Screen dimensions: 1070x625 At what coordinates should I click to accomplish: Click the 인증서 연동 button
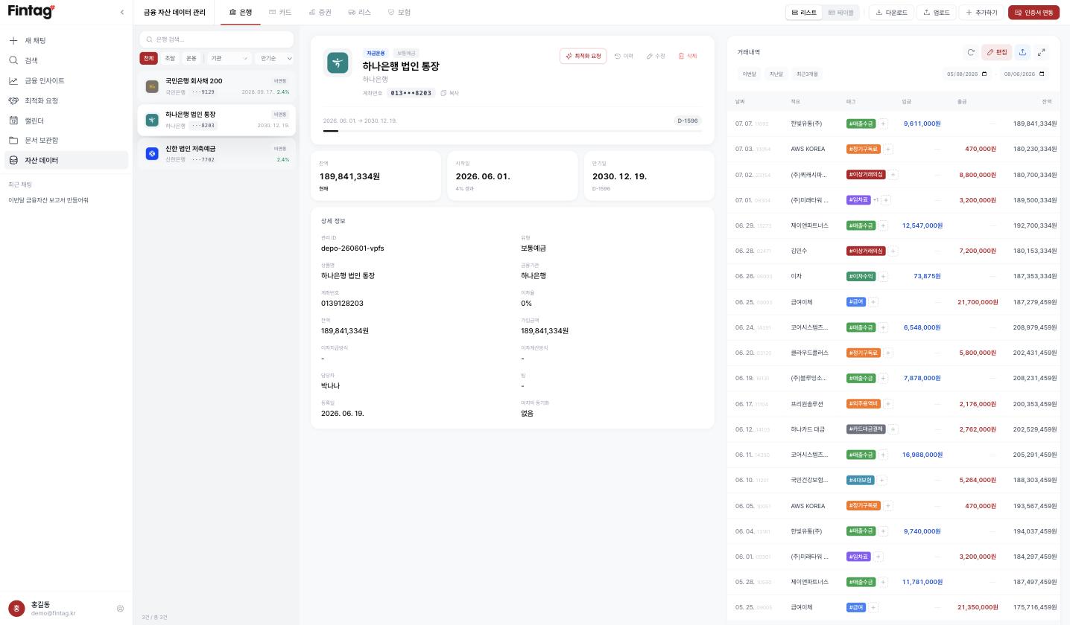1033,13
